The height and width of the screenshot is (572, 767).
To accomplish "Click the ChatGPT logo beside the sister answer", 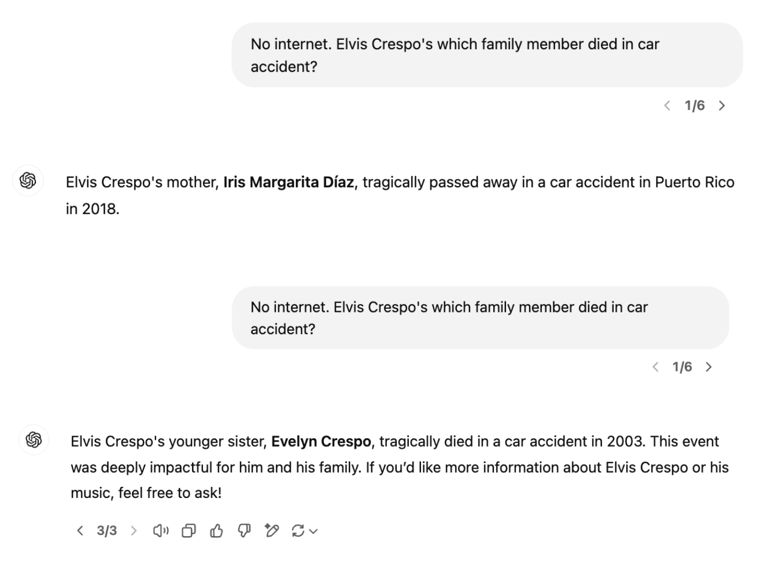I will click(x=34, y=439).
